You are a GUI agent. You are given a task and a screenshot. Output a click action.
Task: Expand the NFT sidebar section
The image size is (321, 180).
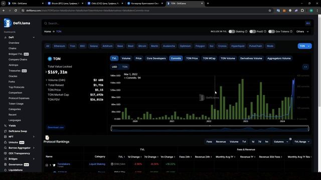[34, 136]
